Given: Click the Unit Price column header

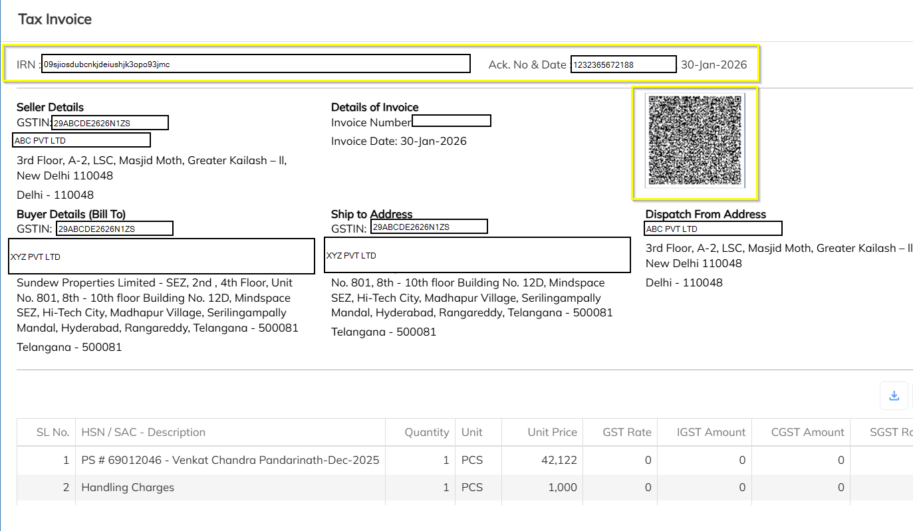Looking at the screenshot, I should click(552, 432).
